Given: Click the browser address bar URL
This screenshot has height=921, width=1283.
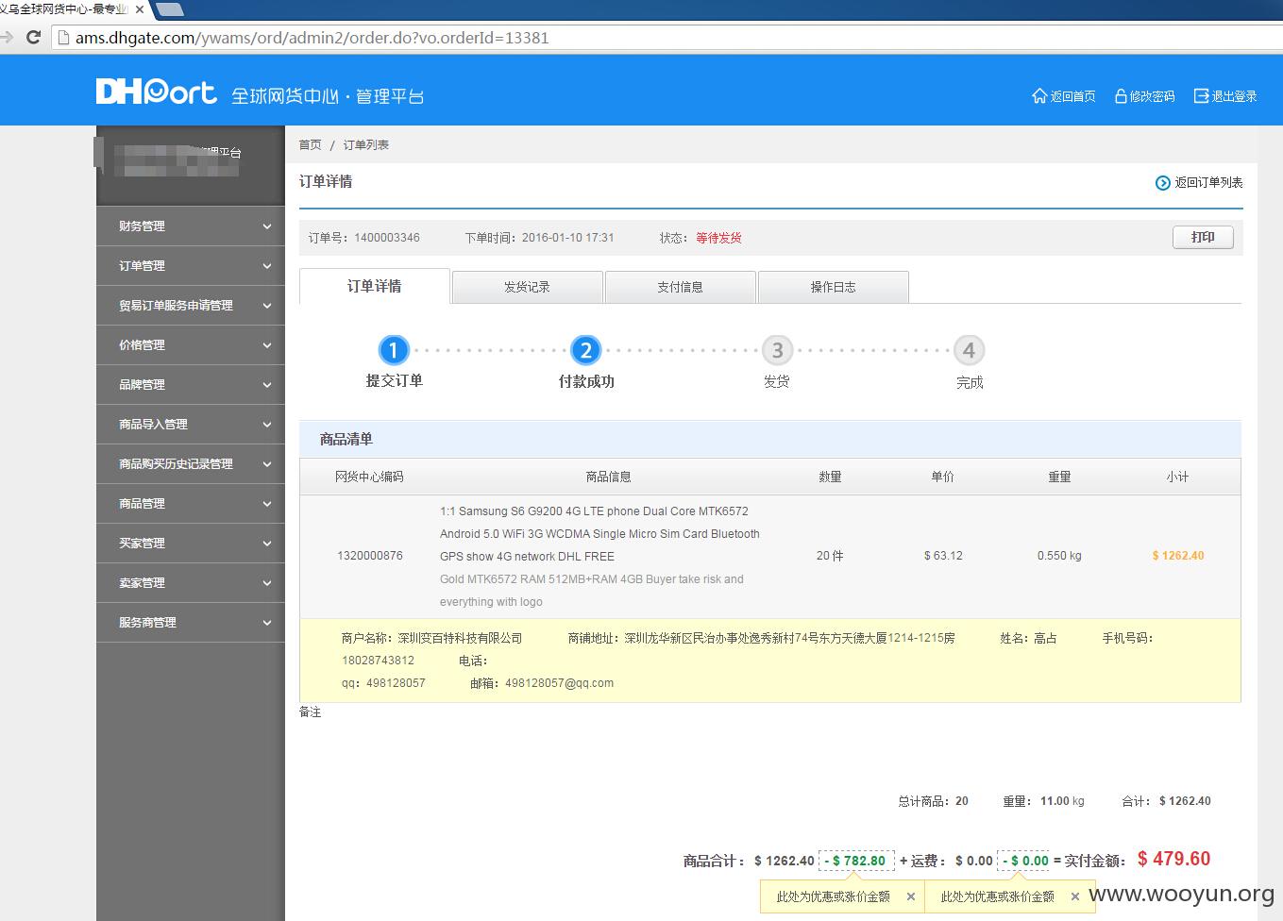Looking at the screenshot, I should (x=312, y=38).
